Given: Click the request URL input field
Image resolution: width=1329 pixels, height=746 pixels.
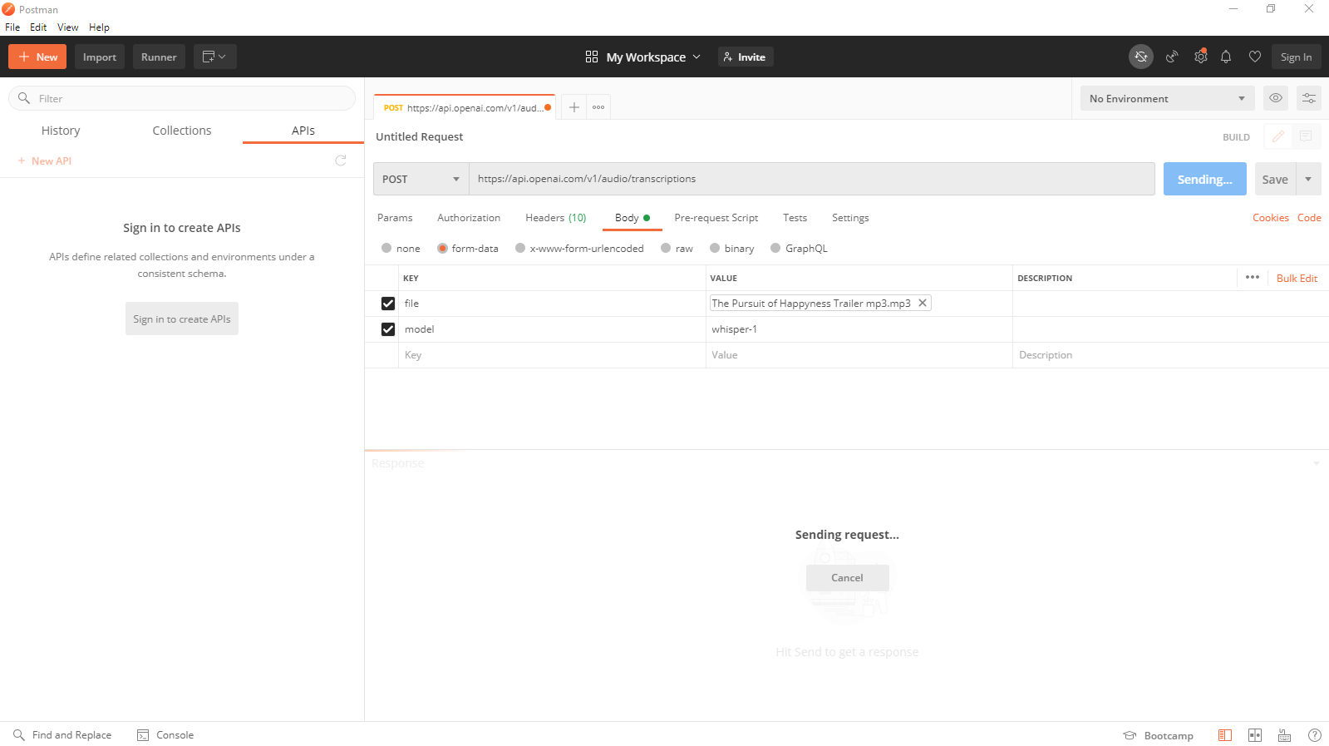Looking at the screenshot, I should [812, 179].
